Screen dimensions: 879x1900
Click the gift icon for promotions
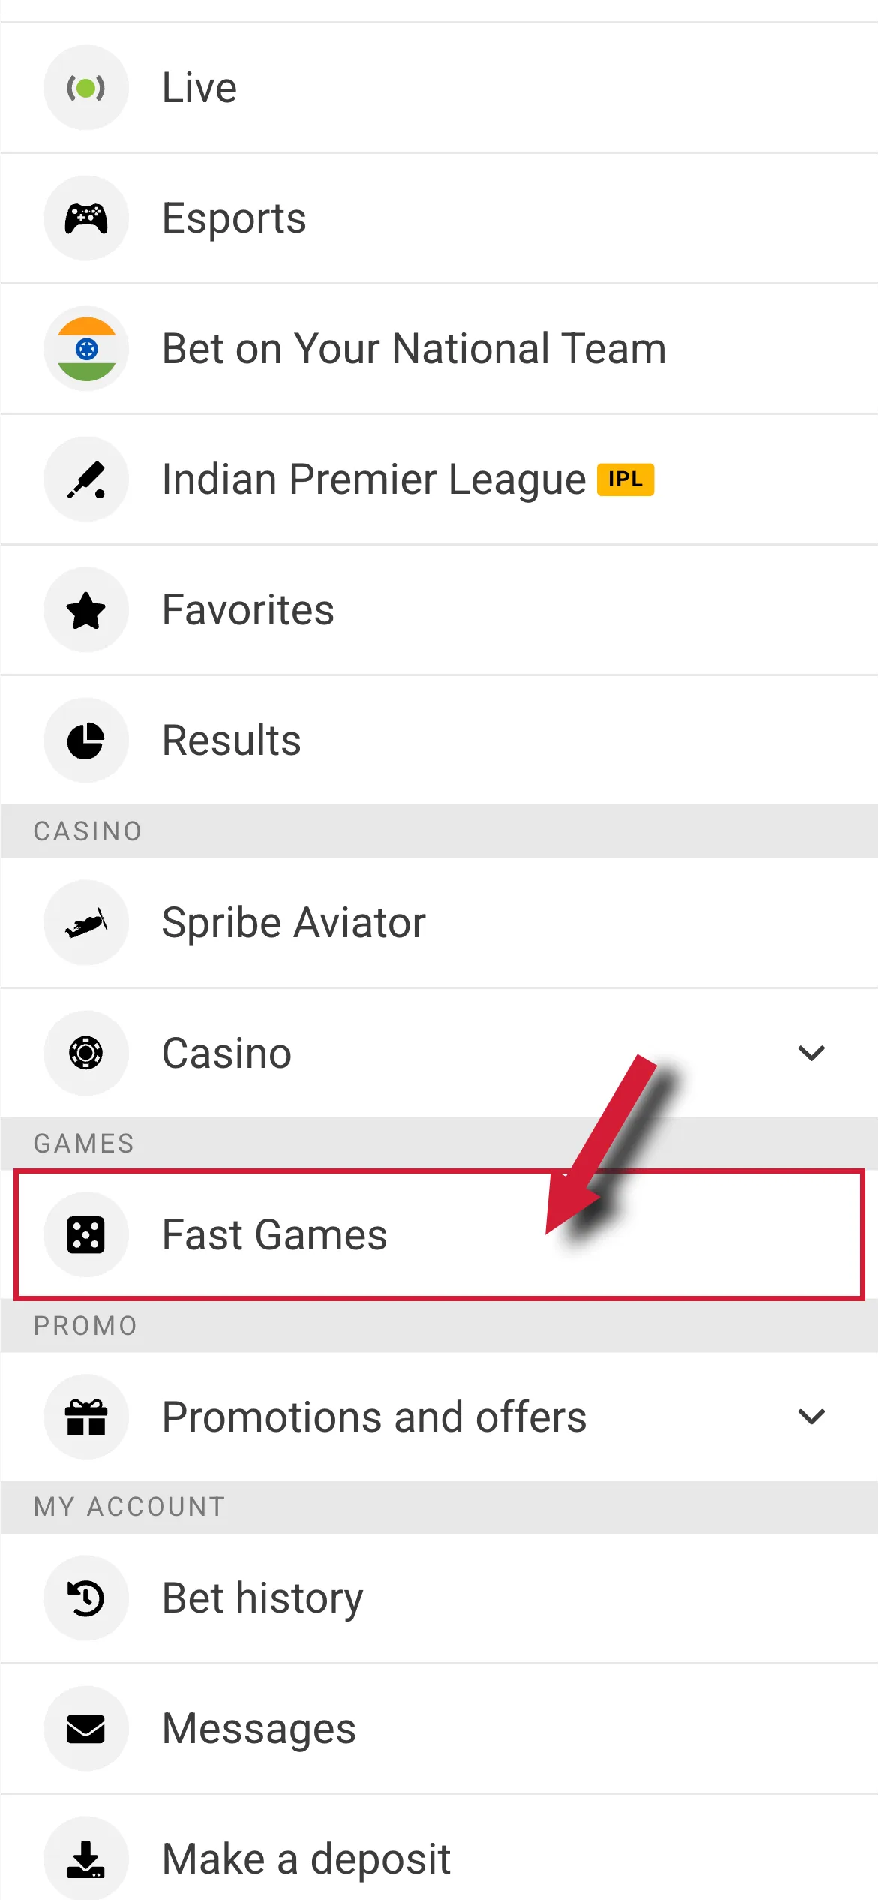point(85,1417)
